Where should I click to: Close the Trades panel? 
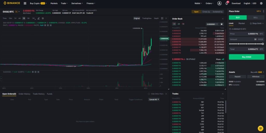pos(223,94)
